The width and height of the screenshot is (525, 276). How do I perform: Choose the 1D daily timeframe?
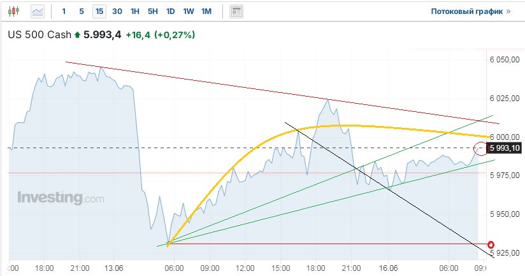(170, 11)
